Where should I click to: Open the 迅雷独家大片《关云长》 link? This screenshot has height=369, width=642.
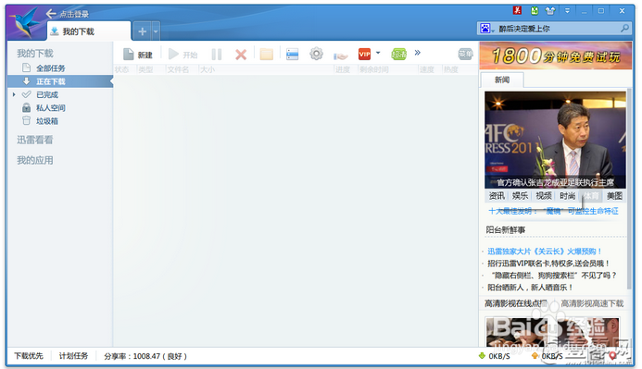tap(545, 252)
